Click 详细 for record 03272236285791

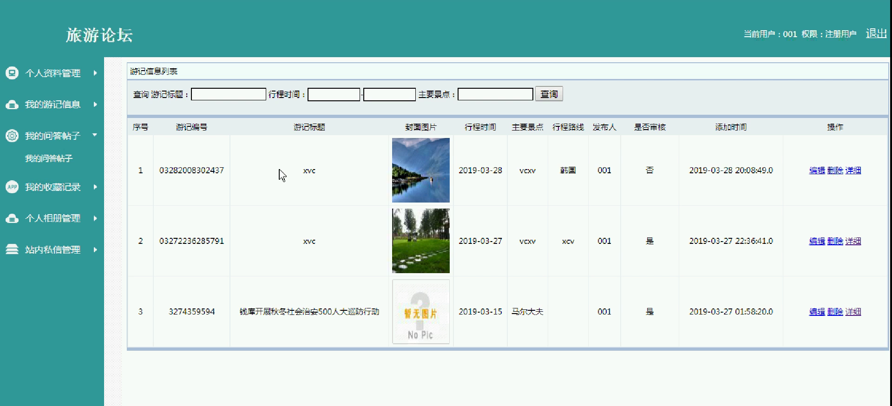coord(853,241)
